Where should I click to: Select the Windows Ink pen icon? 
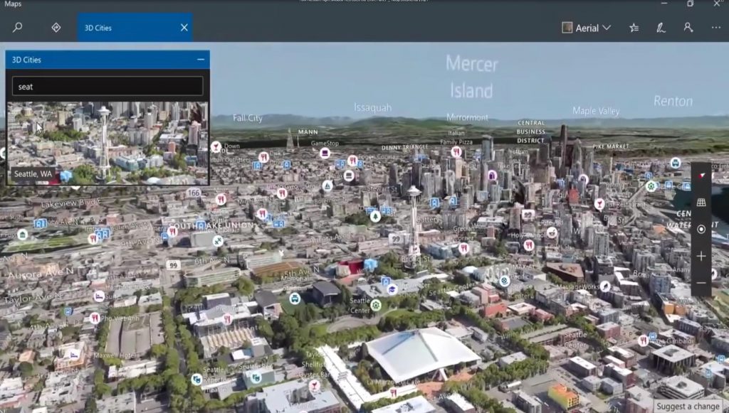pos(661,28)
